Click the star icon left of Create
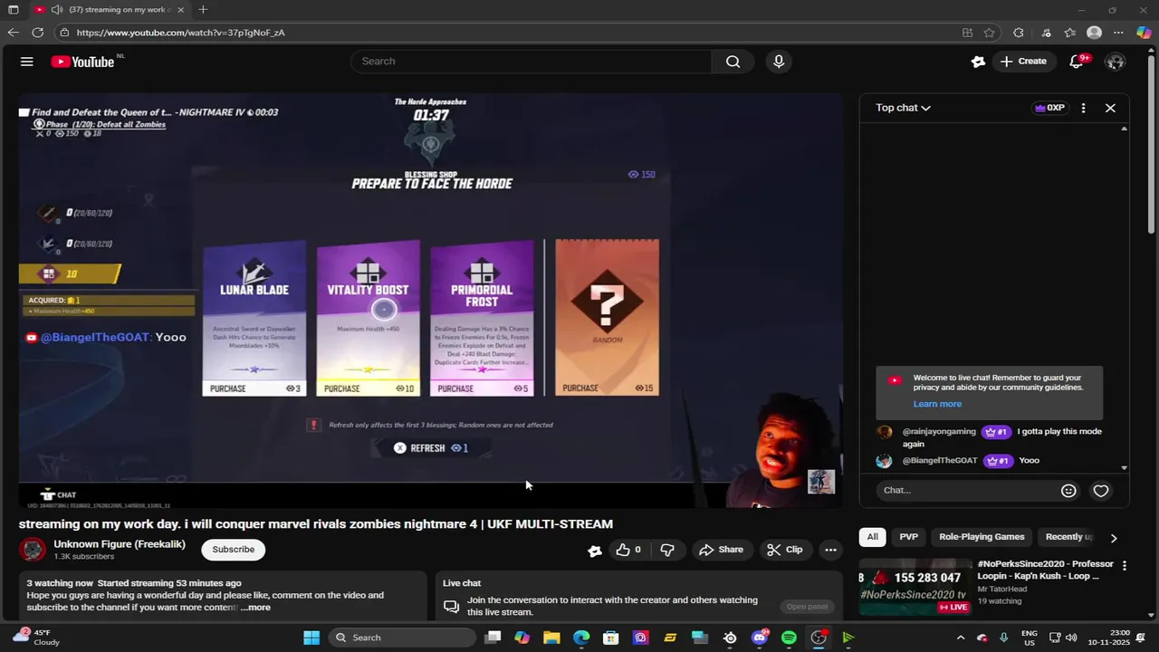The width and height of the screenshot is (1159, 652). [x=978, y=62]
